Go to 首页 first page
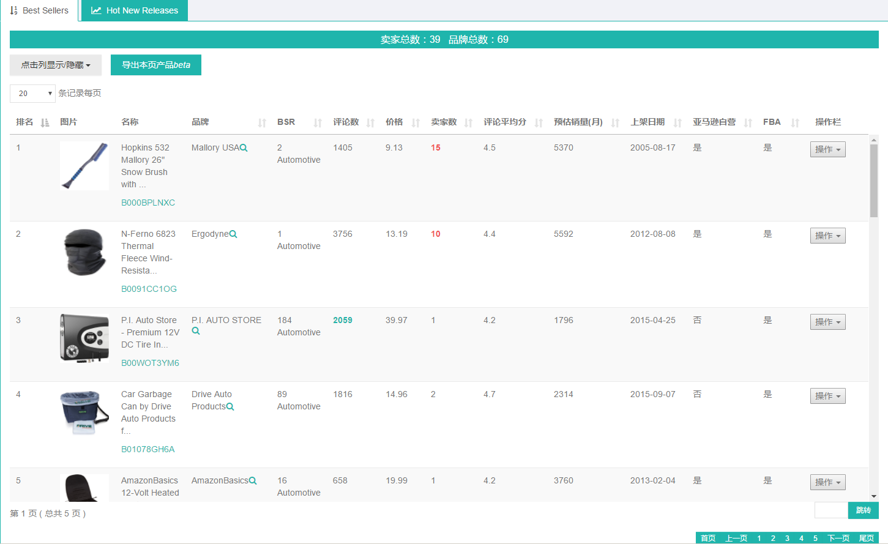The width and height of the screenshot is (888, 544). (x=708, y=538)
